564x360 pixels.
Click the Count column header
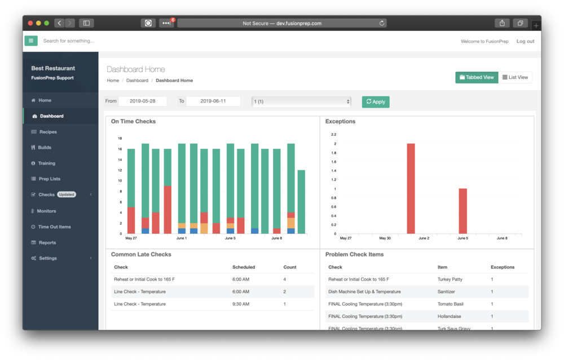[289, 267]
